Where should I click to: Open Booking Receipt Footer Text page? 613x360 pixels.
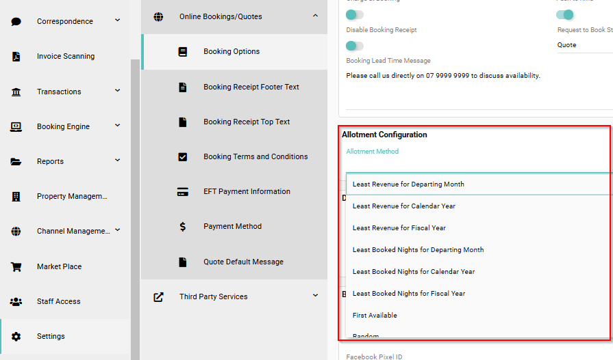coord(251,87)
